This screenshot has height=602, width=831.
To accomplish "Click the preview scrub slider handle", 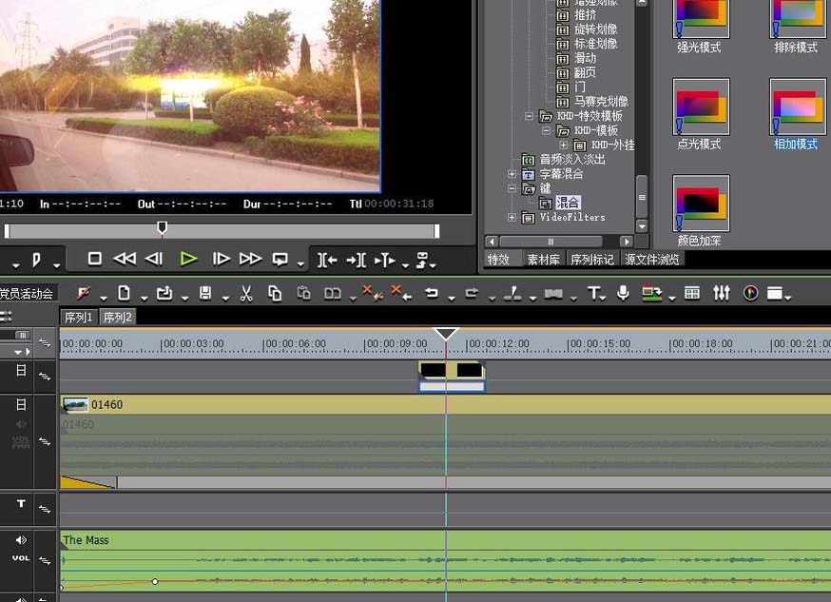I will click(x=162, y=228).
